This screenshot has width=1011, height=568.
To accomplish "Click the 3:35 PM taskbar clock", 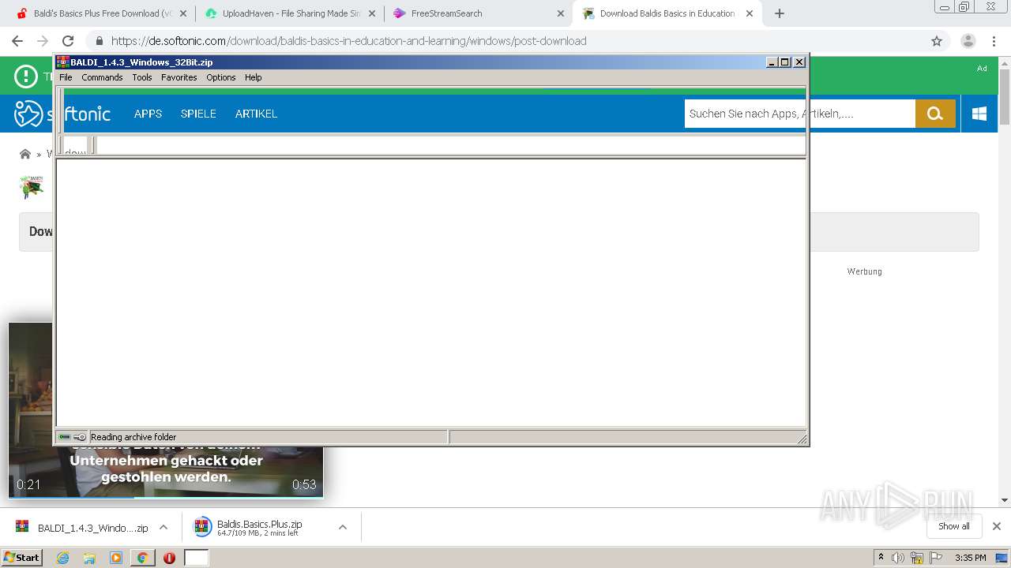I will point(970,558).
